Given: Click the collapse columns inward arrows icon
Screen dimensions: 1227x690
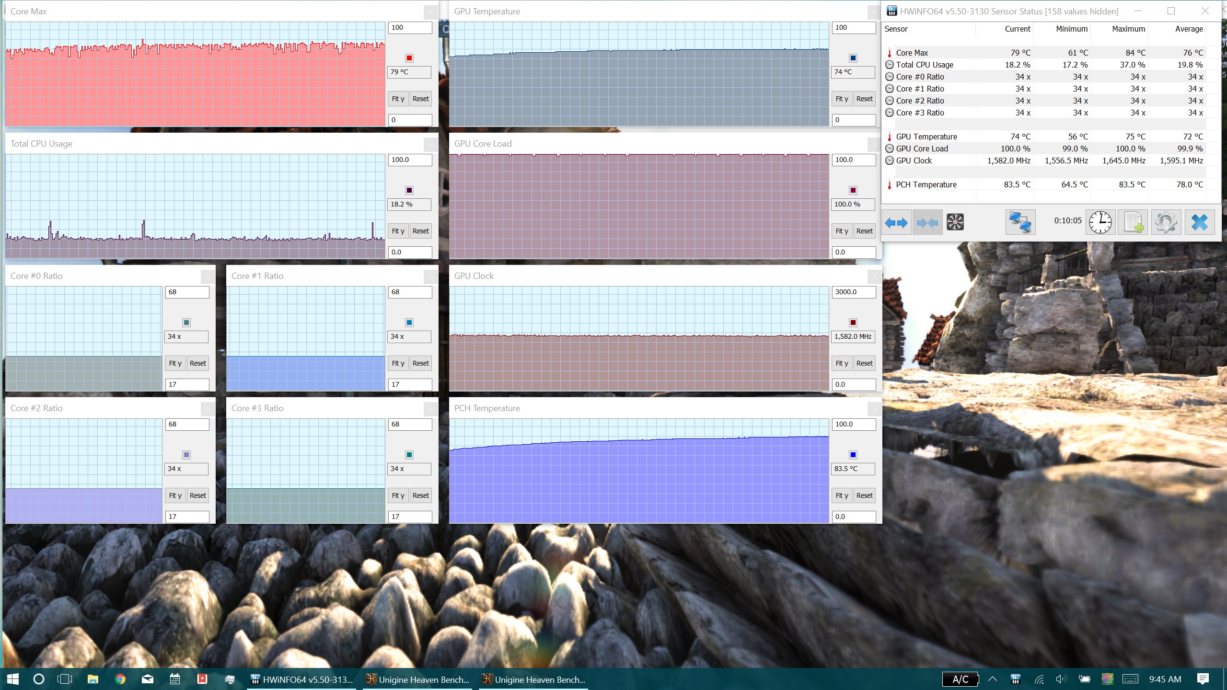Looking at the screenshot, I should point(927,222).
